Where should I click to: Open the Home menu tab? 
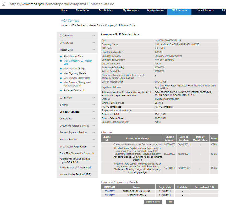tap(64, 10)
